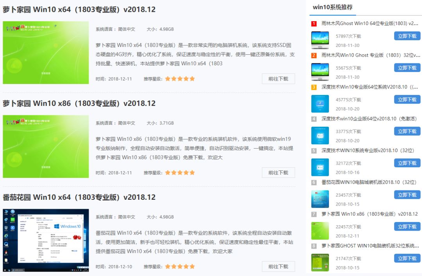
Task: Click 前往下载 for 萝卜家园 Win10 x64
Action: (x=278, y=79)
